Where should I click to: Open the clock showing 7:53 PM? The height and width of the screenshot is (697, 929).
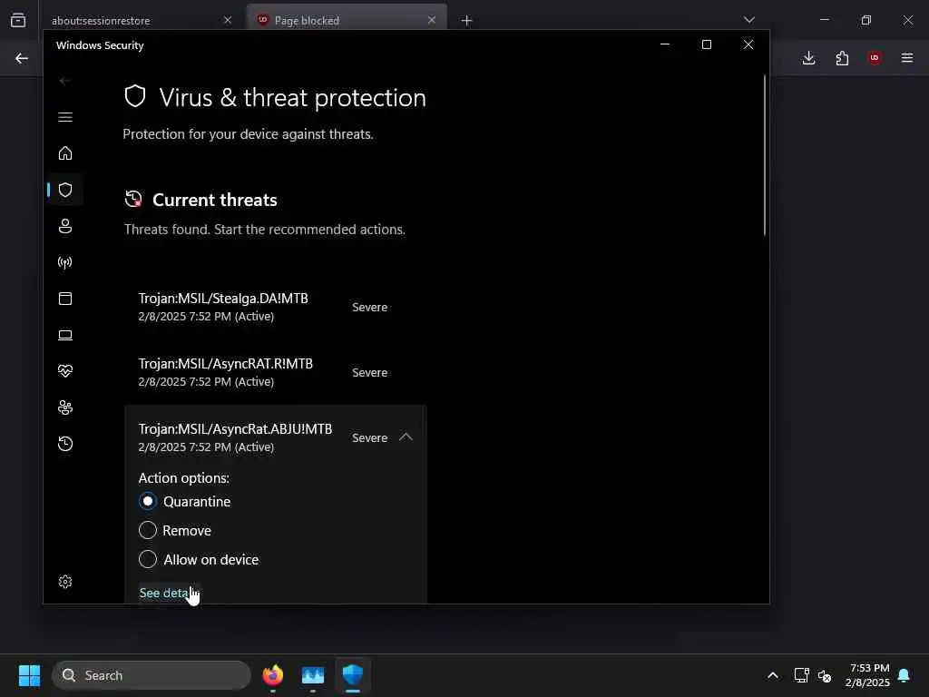tap(868, 675)
